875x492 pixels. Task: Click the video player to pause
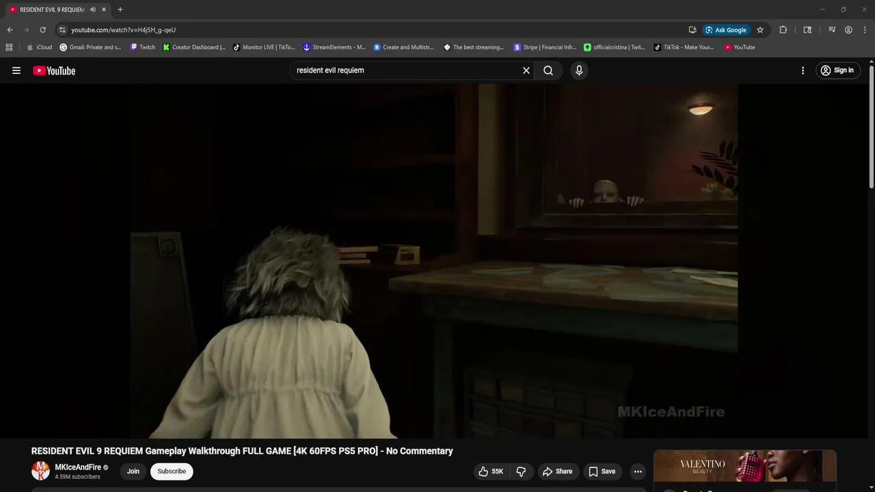tap(434, 261)
